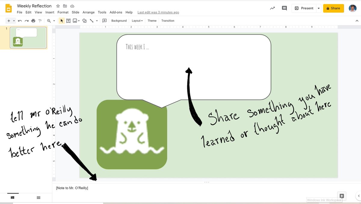361x204 pixels.
Task: Expand the Line type dropdown arrow
Action: (97, 21)
